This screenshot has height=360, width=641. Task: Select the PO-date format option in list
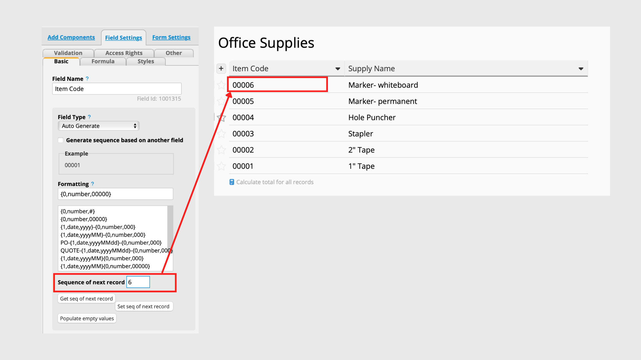[x=111, y=243]
